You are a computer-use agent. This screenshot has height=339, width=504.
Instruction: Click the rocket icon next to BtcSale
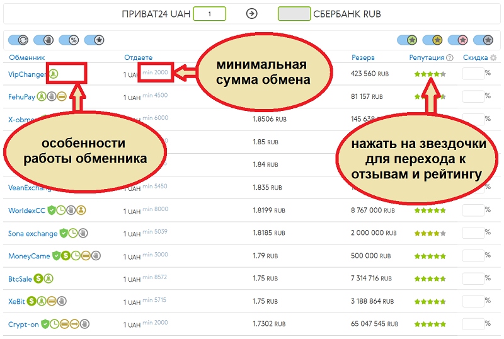tap(49, 279)
